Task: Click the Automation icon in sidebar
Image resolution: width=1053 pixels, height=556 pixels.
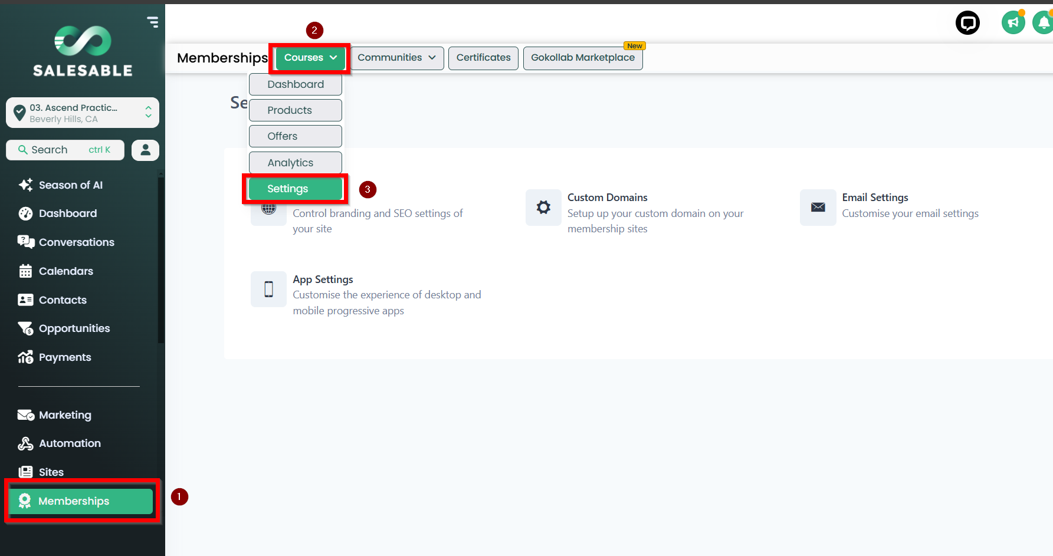Action: pyautogui.click(x=25, y=443)
